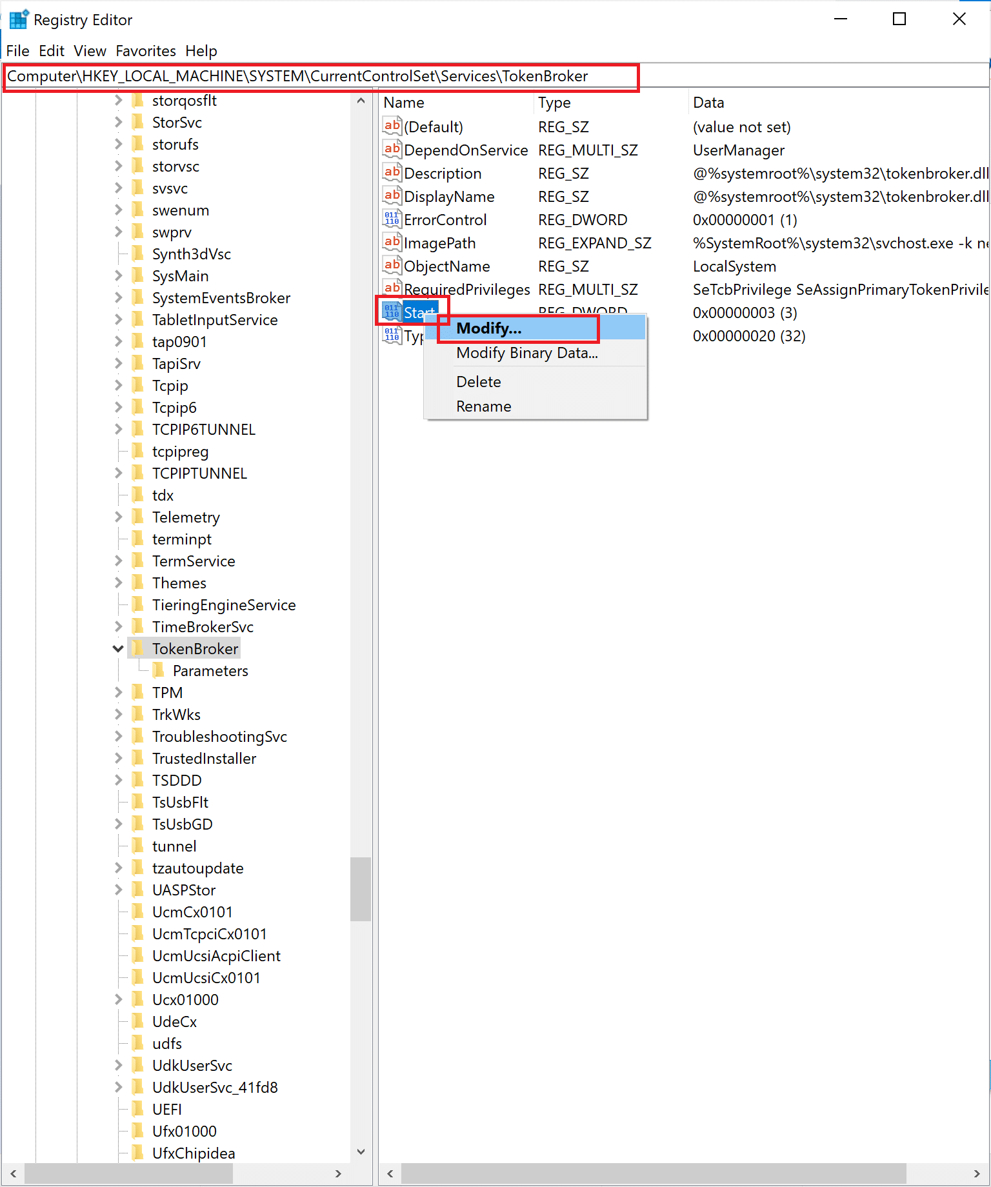991x1187 pixels.
Task: Click the ErrorControl DWORD value icon
Action: point(392,219)
